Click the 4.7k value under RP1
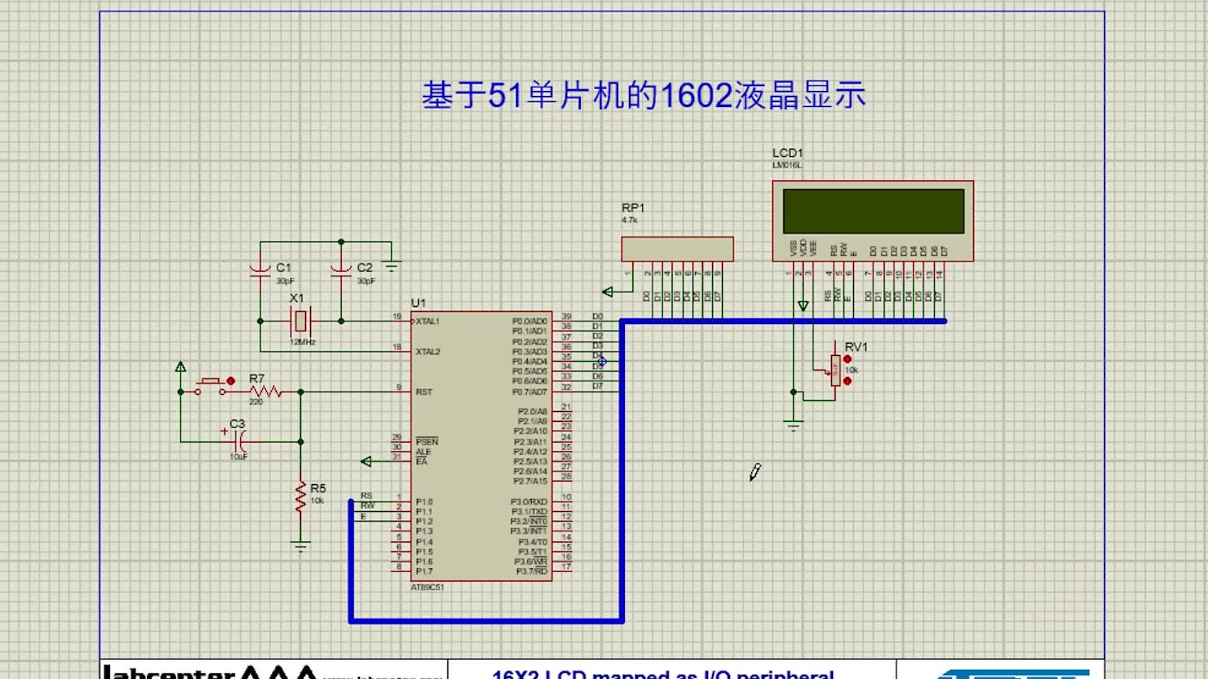1208x679 pixels. (x=629, y=220)
